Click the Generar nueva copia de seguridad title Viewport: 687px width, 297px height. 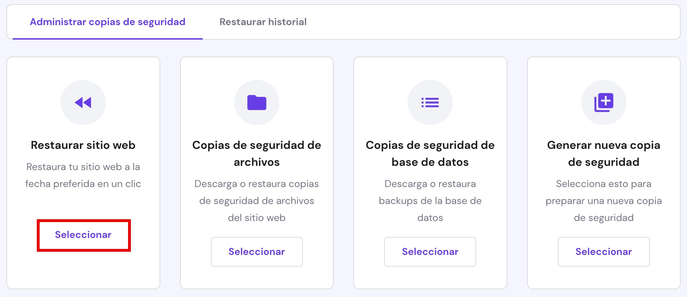click(x=604, y=153)
